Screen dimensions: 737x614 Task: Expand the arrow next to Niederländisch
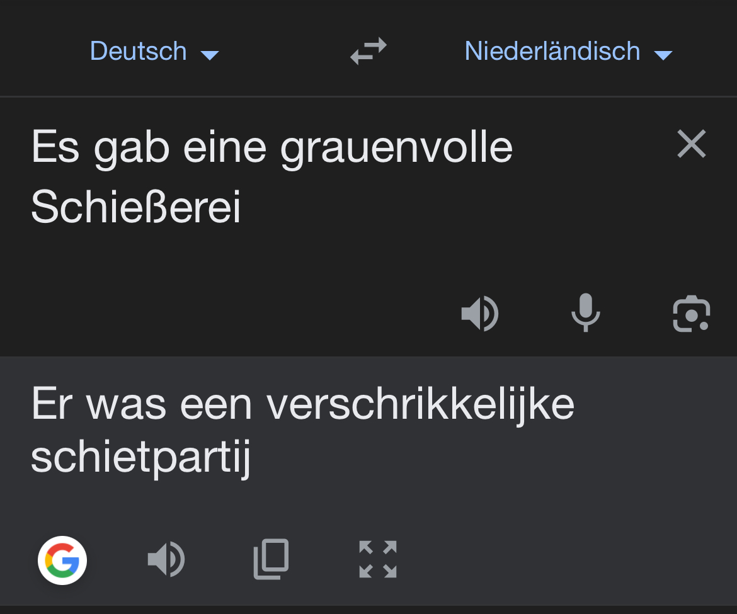[x=663, y=55]
